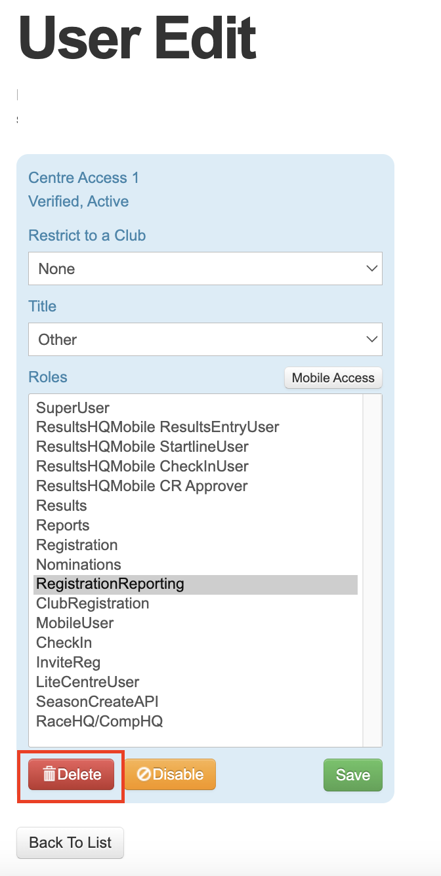Select the MobileUser role
Screen dimensions: 441x876
[196, 624]
